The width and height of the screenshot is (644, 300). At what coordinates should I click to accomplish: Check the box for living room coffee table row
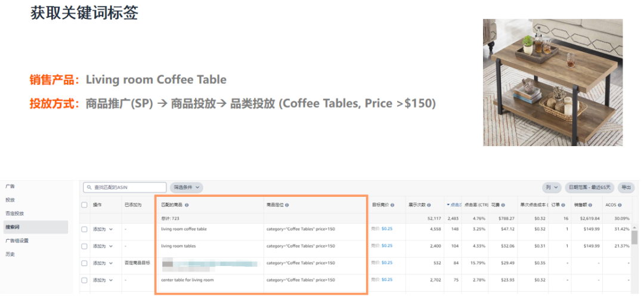coord(84,229)
